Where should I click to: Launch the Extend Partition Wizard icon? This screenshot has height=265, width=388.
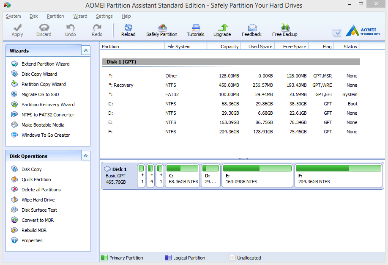tap(14, 63)
